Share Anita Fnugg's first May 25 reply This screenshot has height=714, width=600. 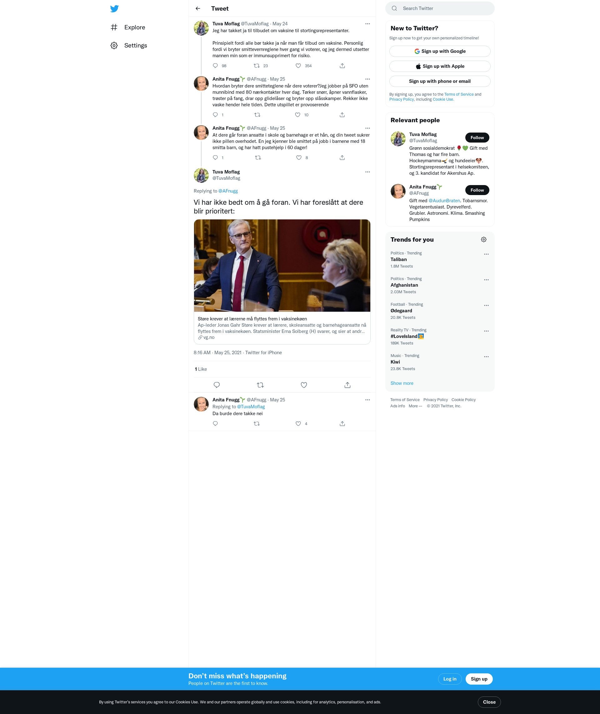pyautogui.click(x=342, y=115)
